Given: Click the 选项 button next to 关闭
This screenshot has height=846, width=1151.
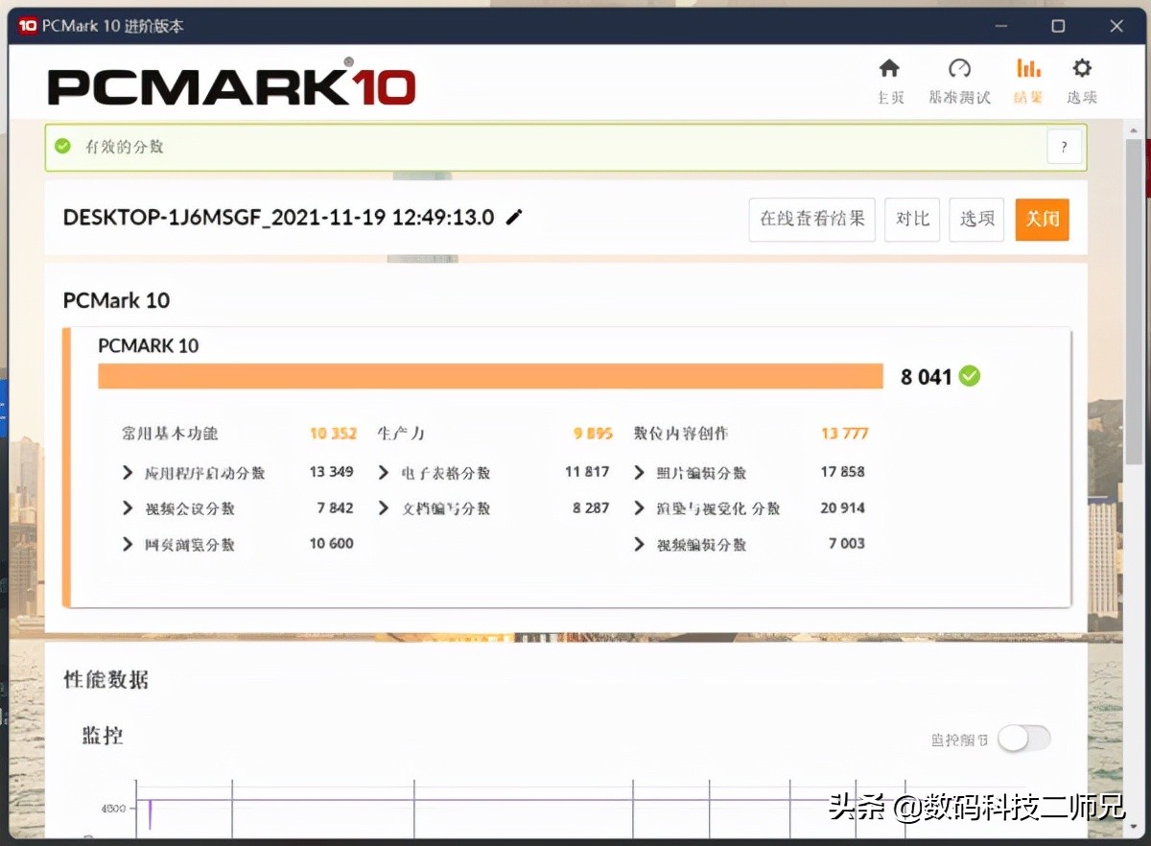Looking at the screenshot, I should (x=975, y=219).
